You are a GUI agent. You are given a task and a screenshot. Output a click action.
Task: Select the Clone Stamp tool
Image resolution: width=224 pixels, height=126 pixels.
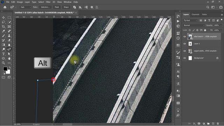9,36
